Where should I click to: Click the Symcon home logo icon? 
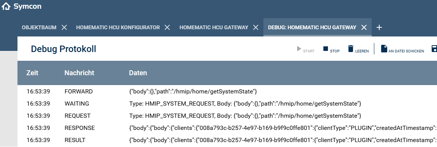(6, 6)
